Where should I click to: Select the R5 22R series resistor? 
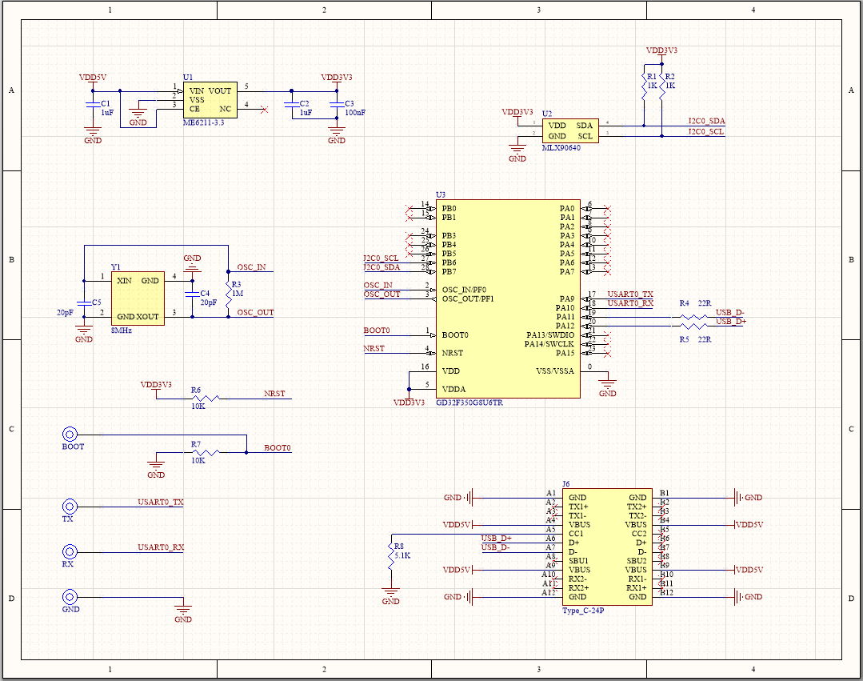(x=693, y=326)
